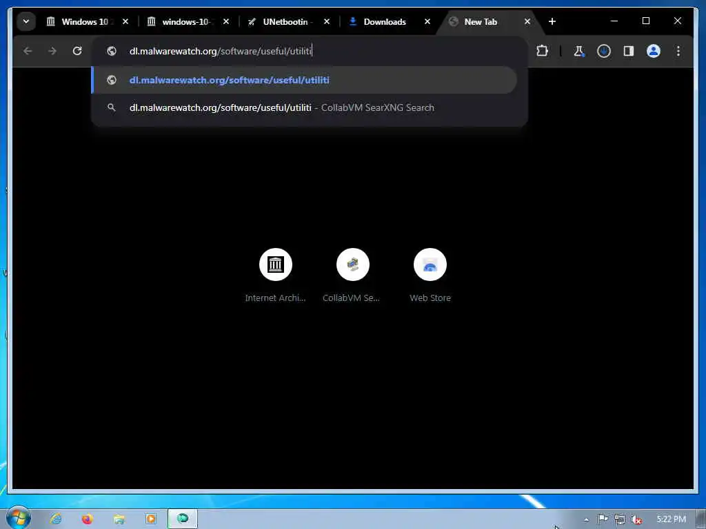Viewport: 706px width, 529px height.
Task: Close the New Tab tab
Action: coord(527,21)
